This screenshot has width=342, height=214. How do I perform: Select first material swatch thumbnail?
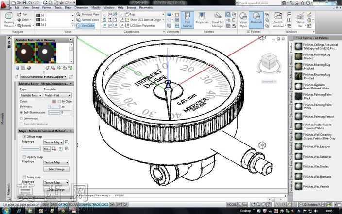pyautogui.click(x=25, y=53)
